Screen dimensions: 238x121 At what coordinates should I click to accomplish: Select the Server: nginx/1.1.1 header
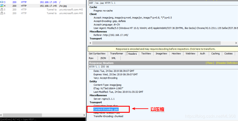[104, 99]
